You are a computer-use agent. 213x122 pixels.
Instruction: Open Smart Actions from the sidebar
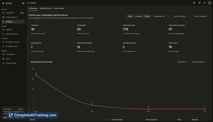coord(11,17)
